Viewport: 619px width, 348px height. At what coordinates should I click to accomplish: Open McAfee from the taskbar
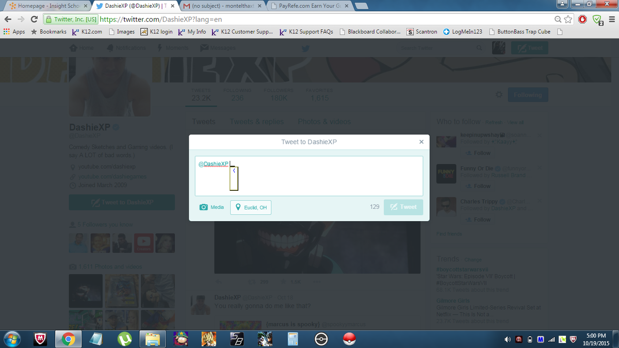click(41, 339)
